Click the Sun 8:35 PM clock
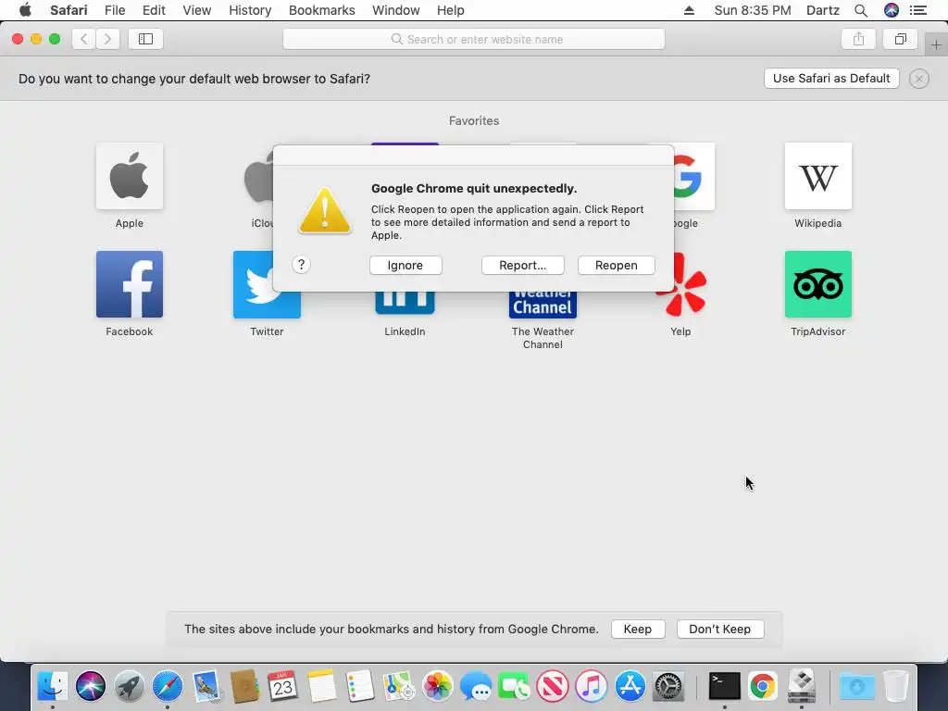This screenshot has width=948, height=711. tap(753, 10)
